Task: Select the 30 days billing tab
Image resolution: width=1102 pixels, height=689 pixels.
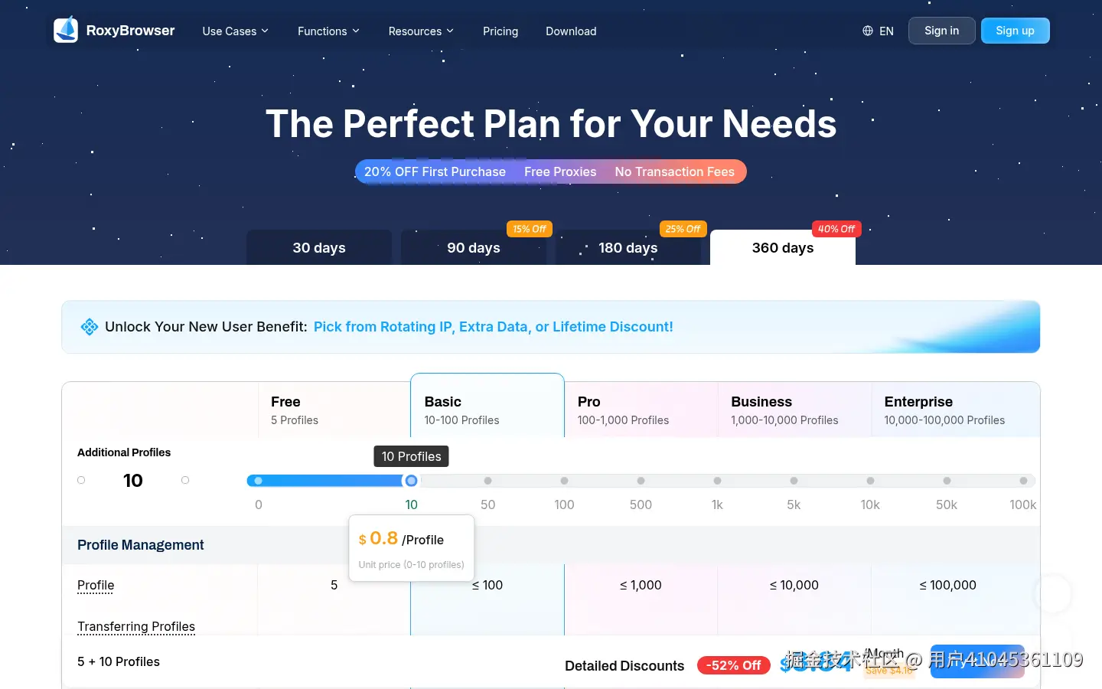Action: tap(319, 247)
